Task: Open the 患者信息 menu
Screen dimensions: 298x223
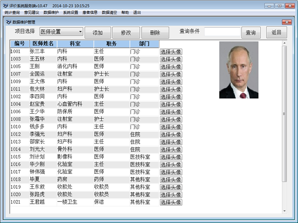Action: tap(90, 12)
